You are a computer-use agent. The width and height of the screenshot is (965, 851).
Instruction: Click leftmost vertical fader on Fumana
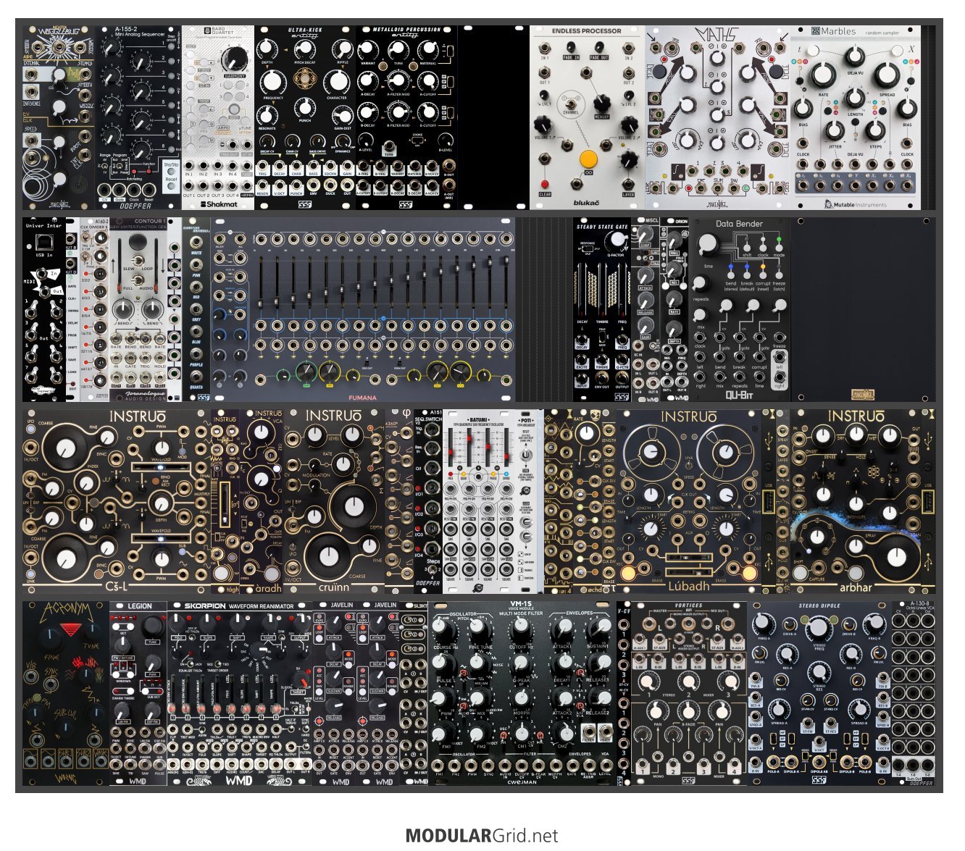[x=259, y=282]
